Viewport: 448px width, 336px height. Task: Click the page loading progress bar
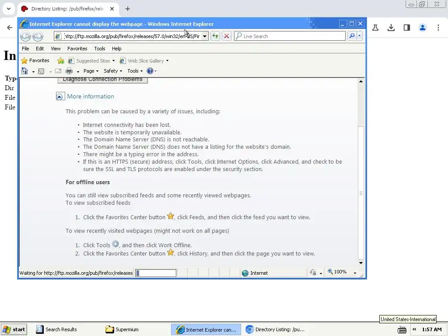tap(156, 273)
